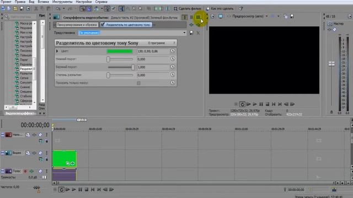Open the Вставка menu
The height and width of the screenshot is (198, 353).
click(x=43, y=2)
